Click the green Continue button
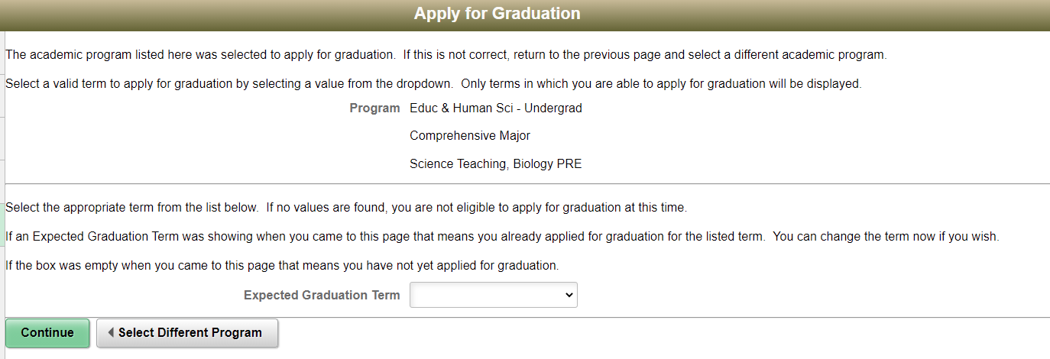The width and height of the screenshot is (1050, 359). coord(47,333)
